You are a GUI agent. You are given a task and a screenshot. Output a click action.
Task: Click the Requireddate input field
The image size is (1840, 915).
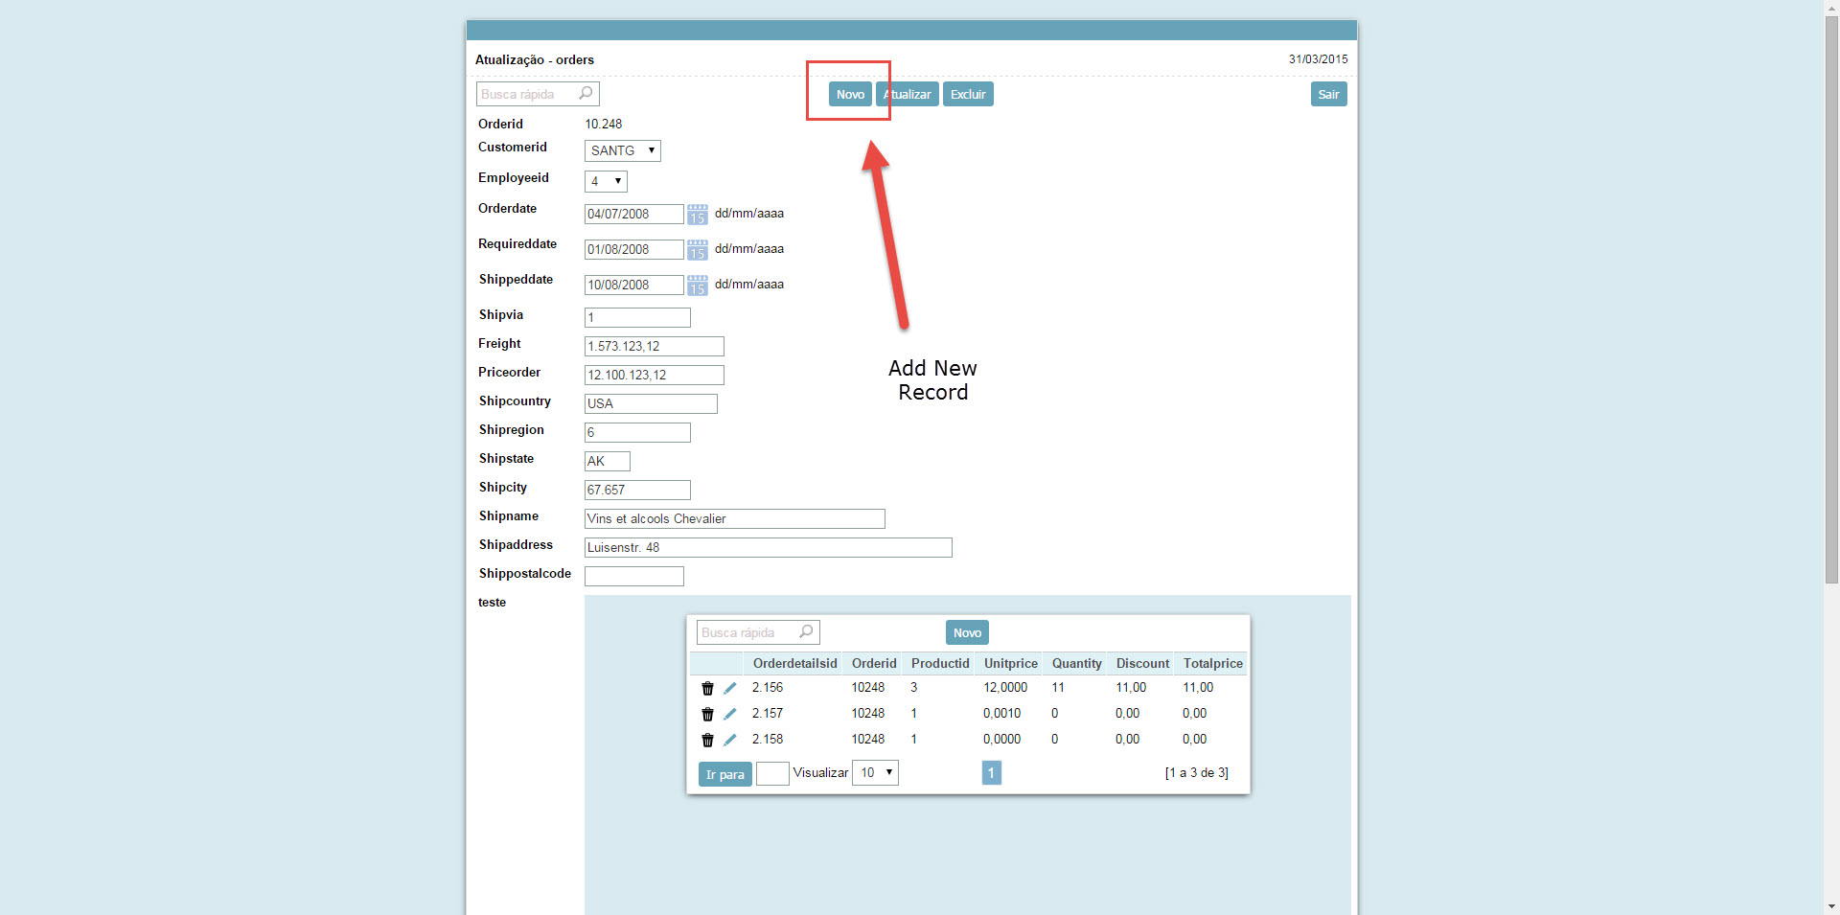[x=633, y=249]
